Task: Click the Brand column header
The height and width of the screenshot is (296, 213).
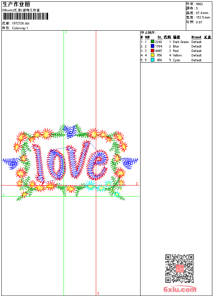Action: (x=196, y=37)
